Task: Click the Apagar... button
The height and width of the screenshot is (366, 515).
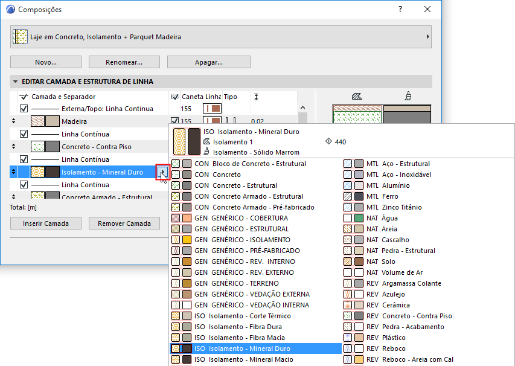Action: click(x=209, y=62)
